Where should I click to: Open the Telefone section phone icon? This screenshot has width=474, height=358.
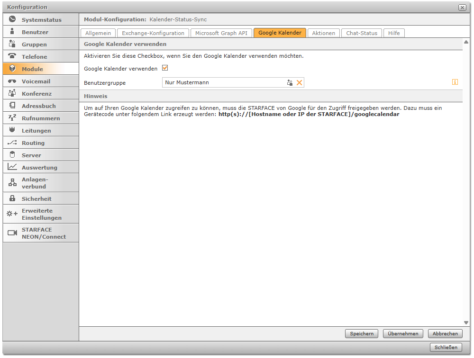tap(12, 56)
